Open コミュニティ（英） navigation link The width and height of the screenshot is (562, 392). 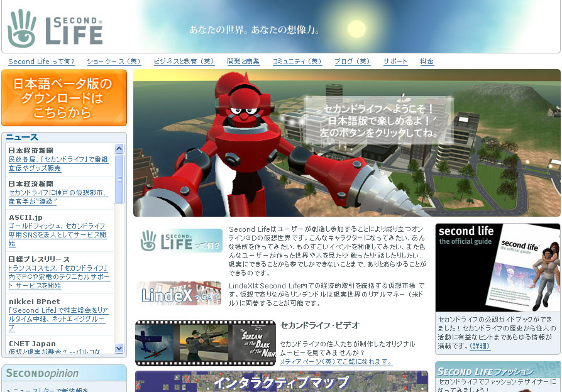pos(297,62)
